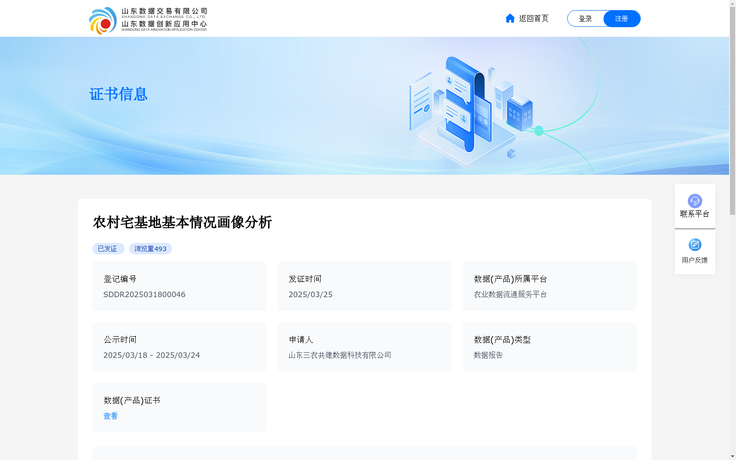Click the 用户反馈 feedback icon
This screenshot has width=736, height=460.
[695, 252]
